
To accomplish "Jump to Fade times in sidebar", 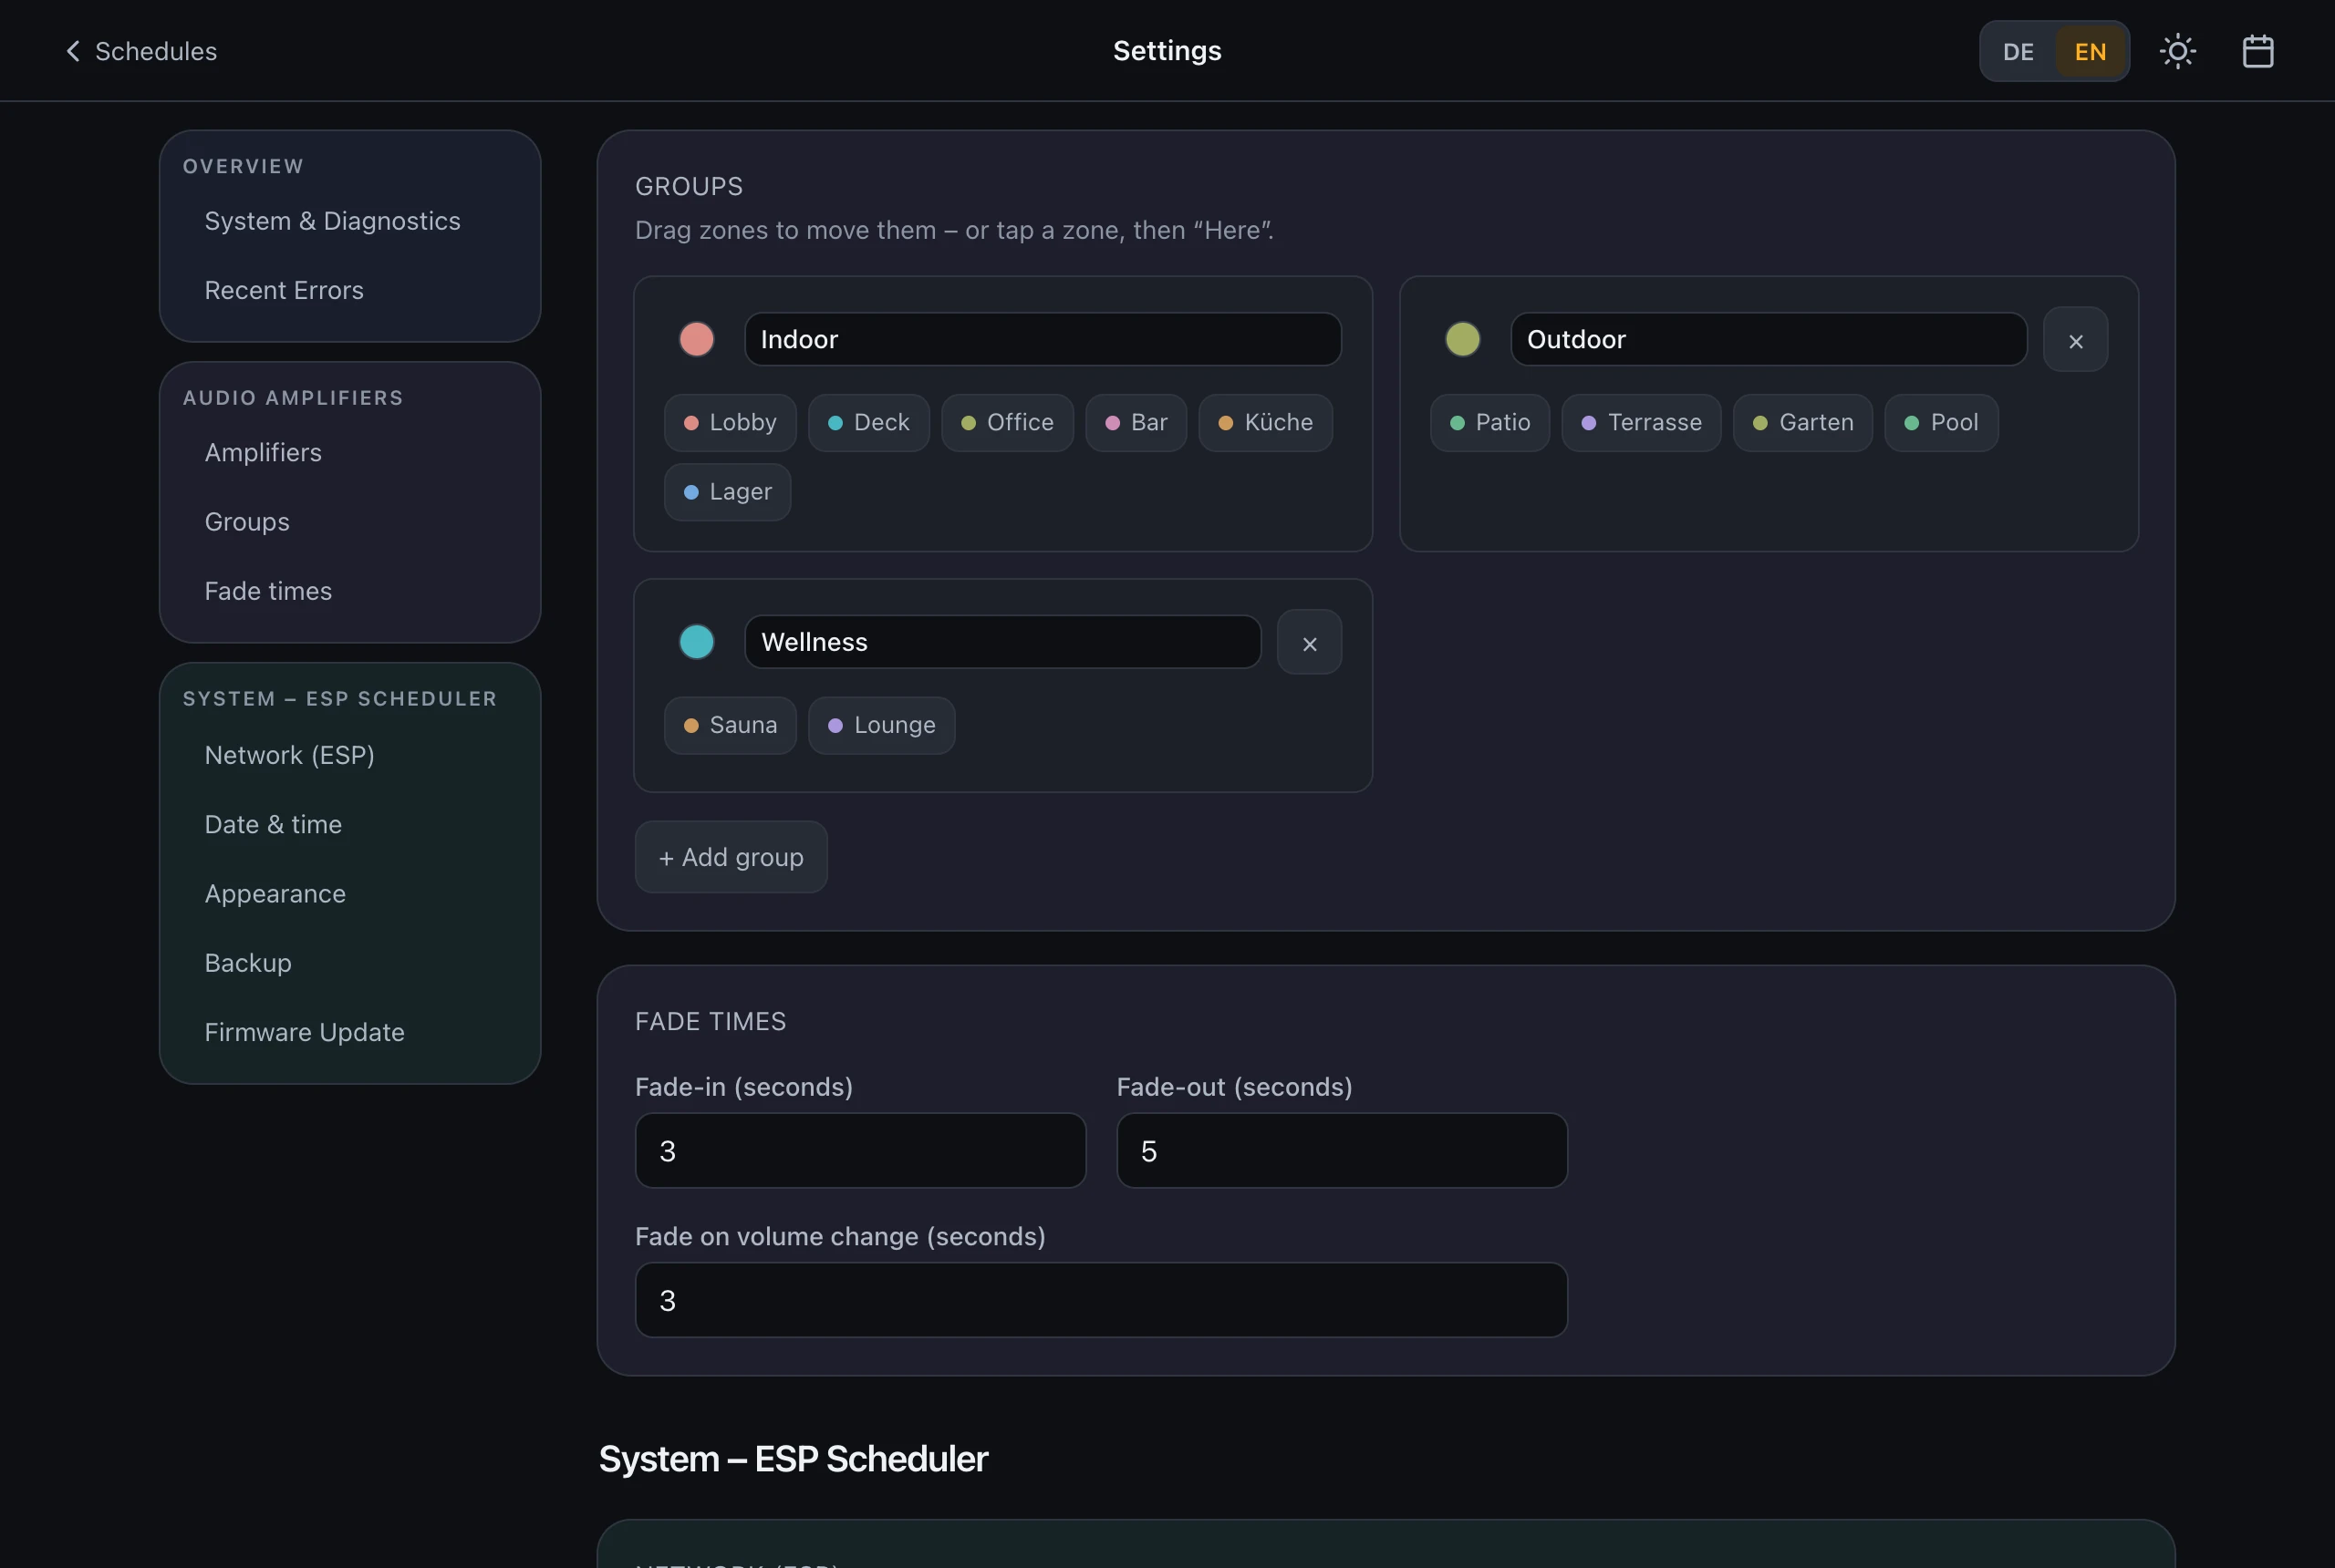I will coord(268,591).
